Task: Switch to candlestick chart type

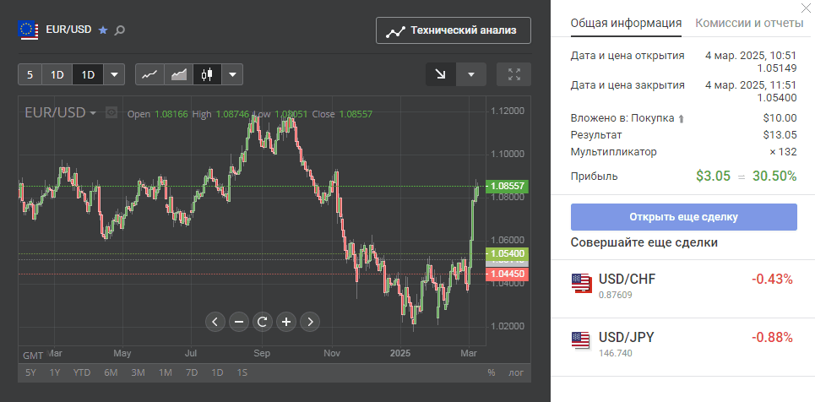Action: 208,74
